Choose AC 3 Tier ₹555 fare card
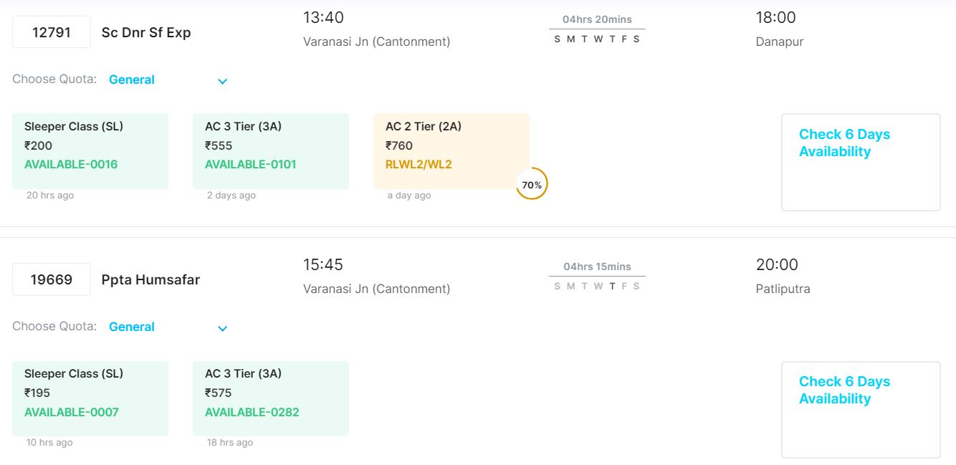This screenshot has height=465, width=956. tap(271, 150)
